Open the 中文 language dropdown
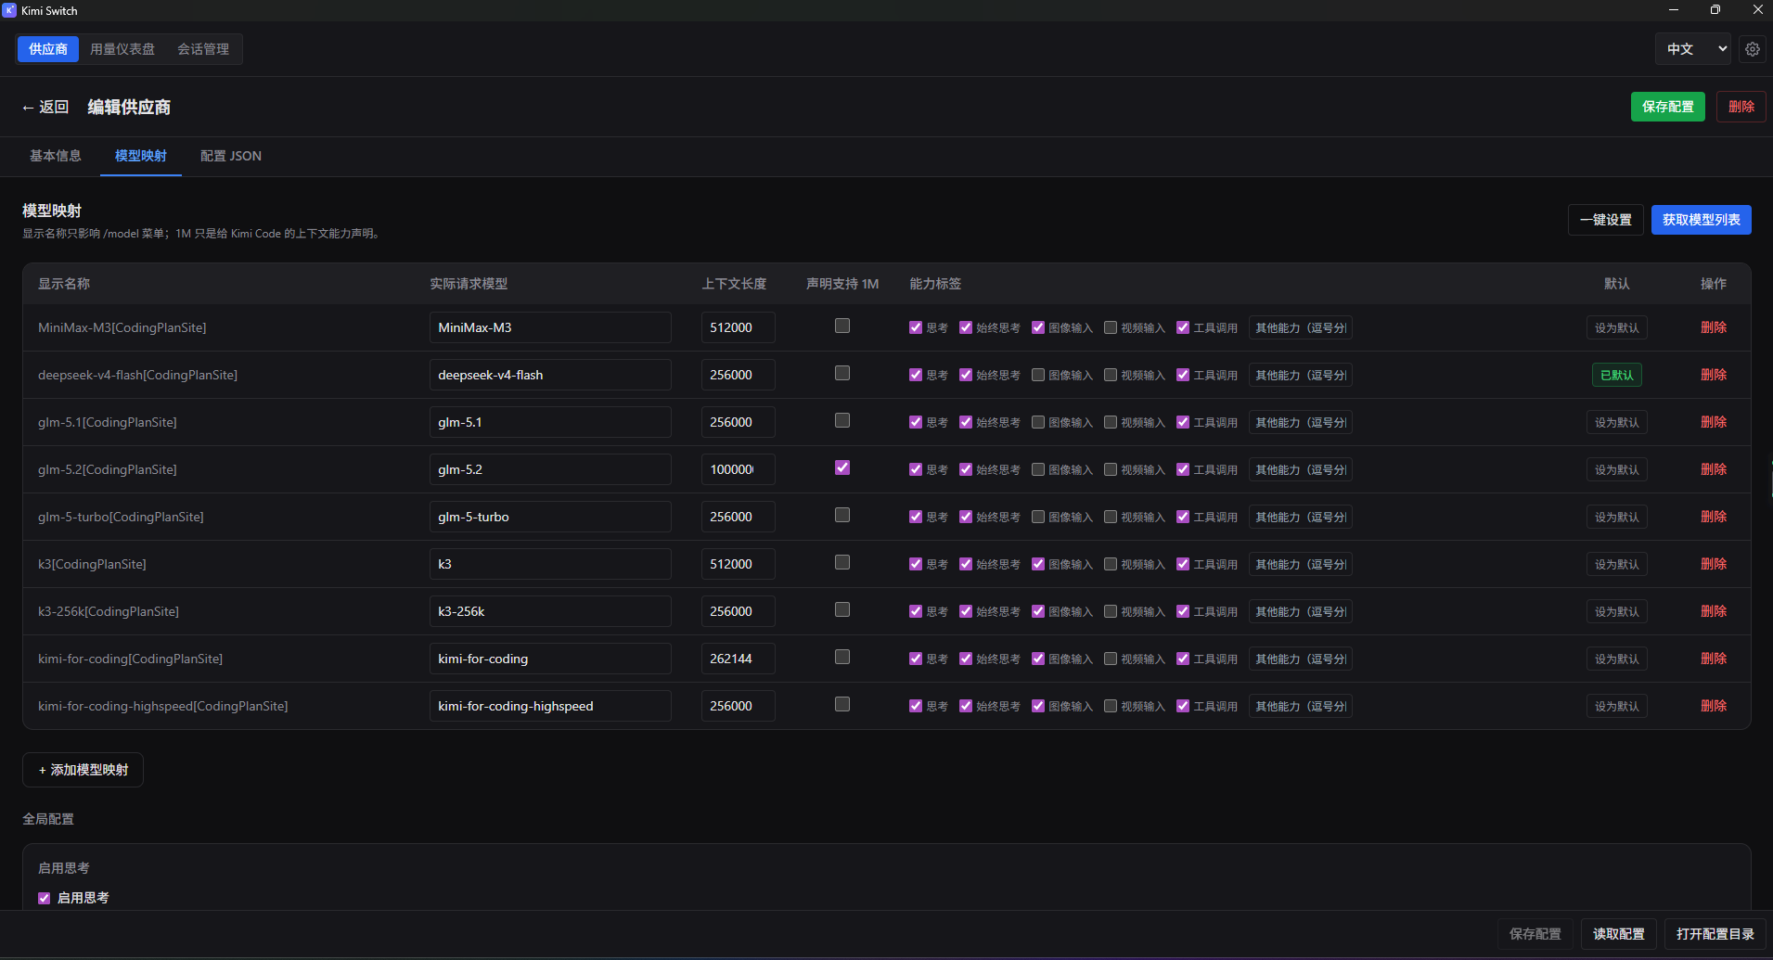The height and width of the screenshot is (960, 1773). (x=1694, y=49)
